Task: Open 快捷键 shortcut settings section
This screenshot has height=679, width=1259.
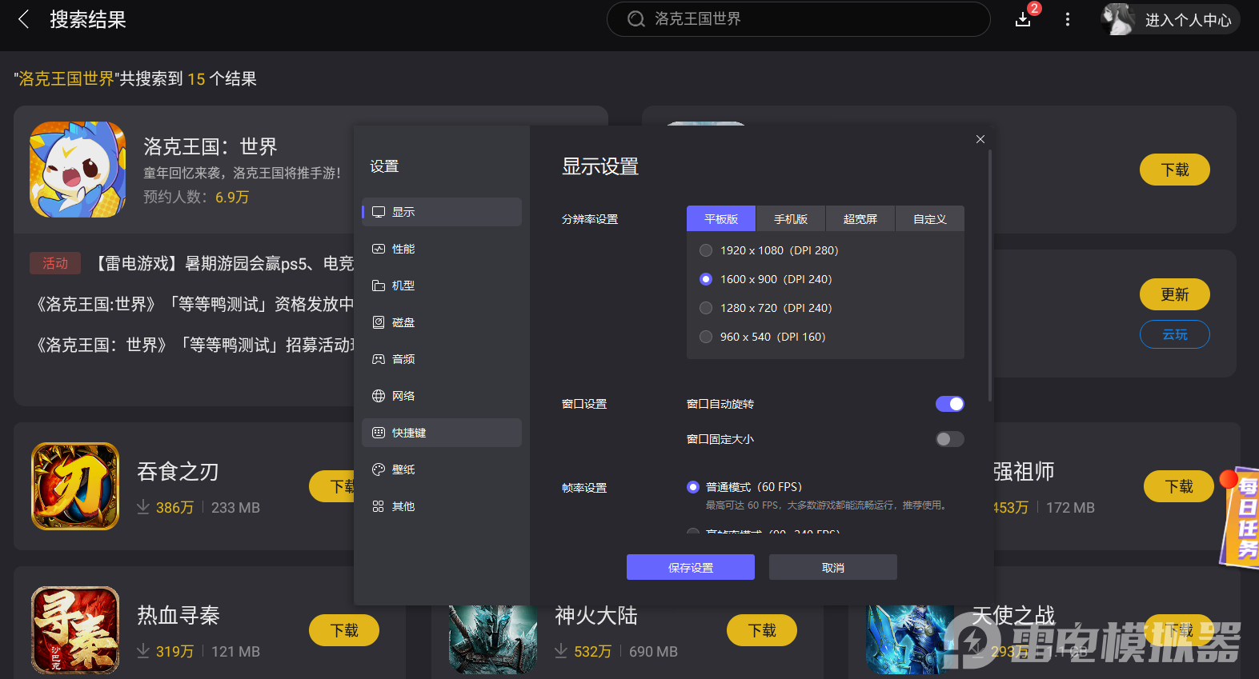Action: [x=442, y=433]
